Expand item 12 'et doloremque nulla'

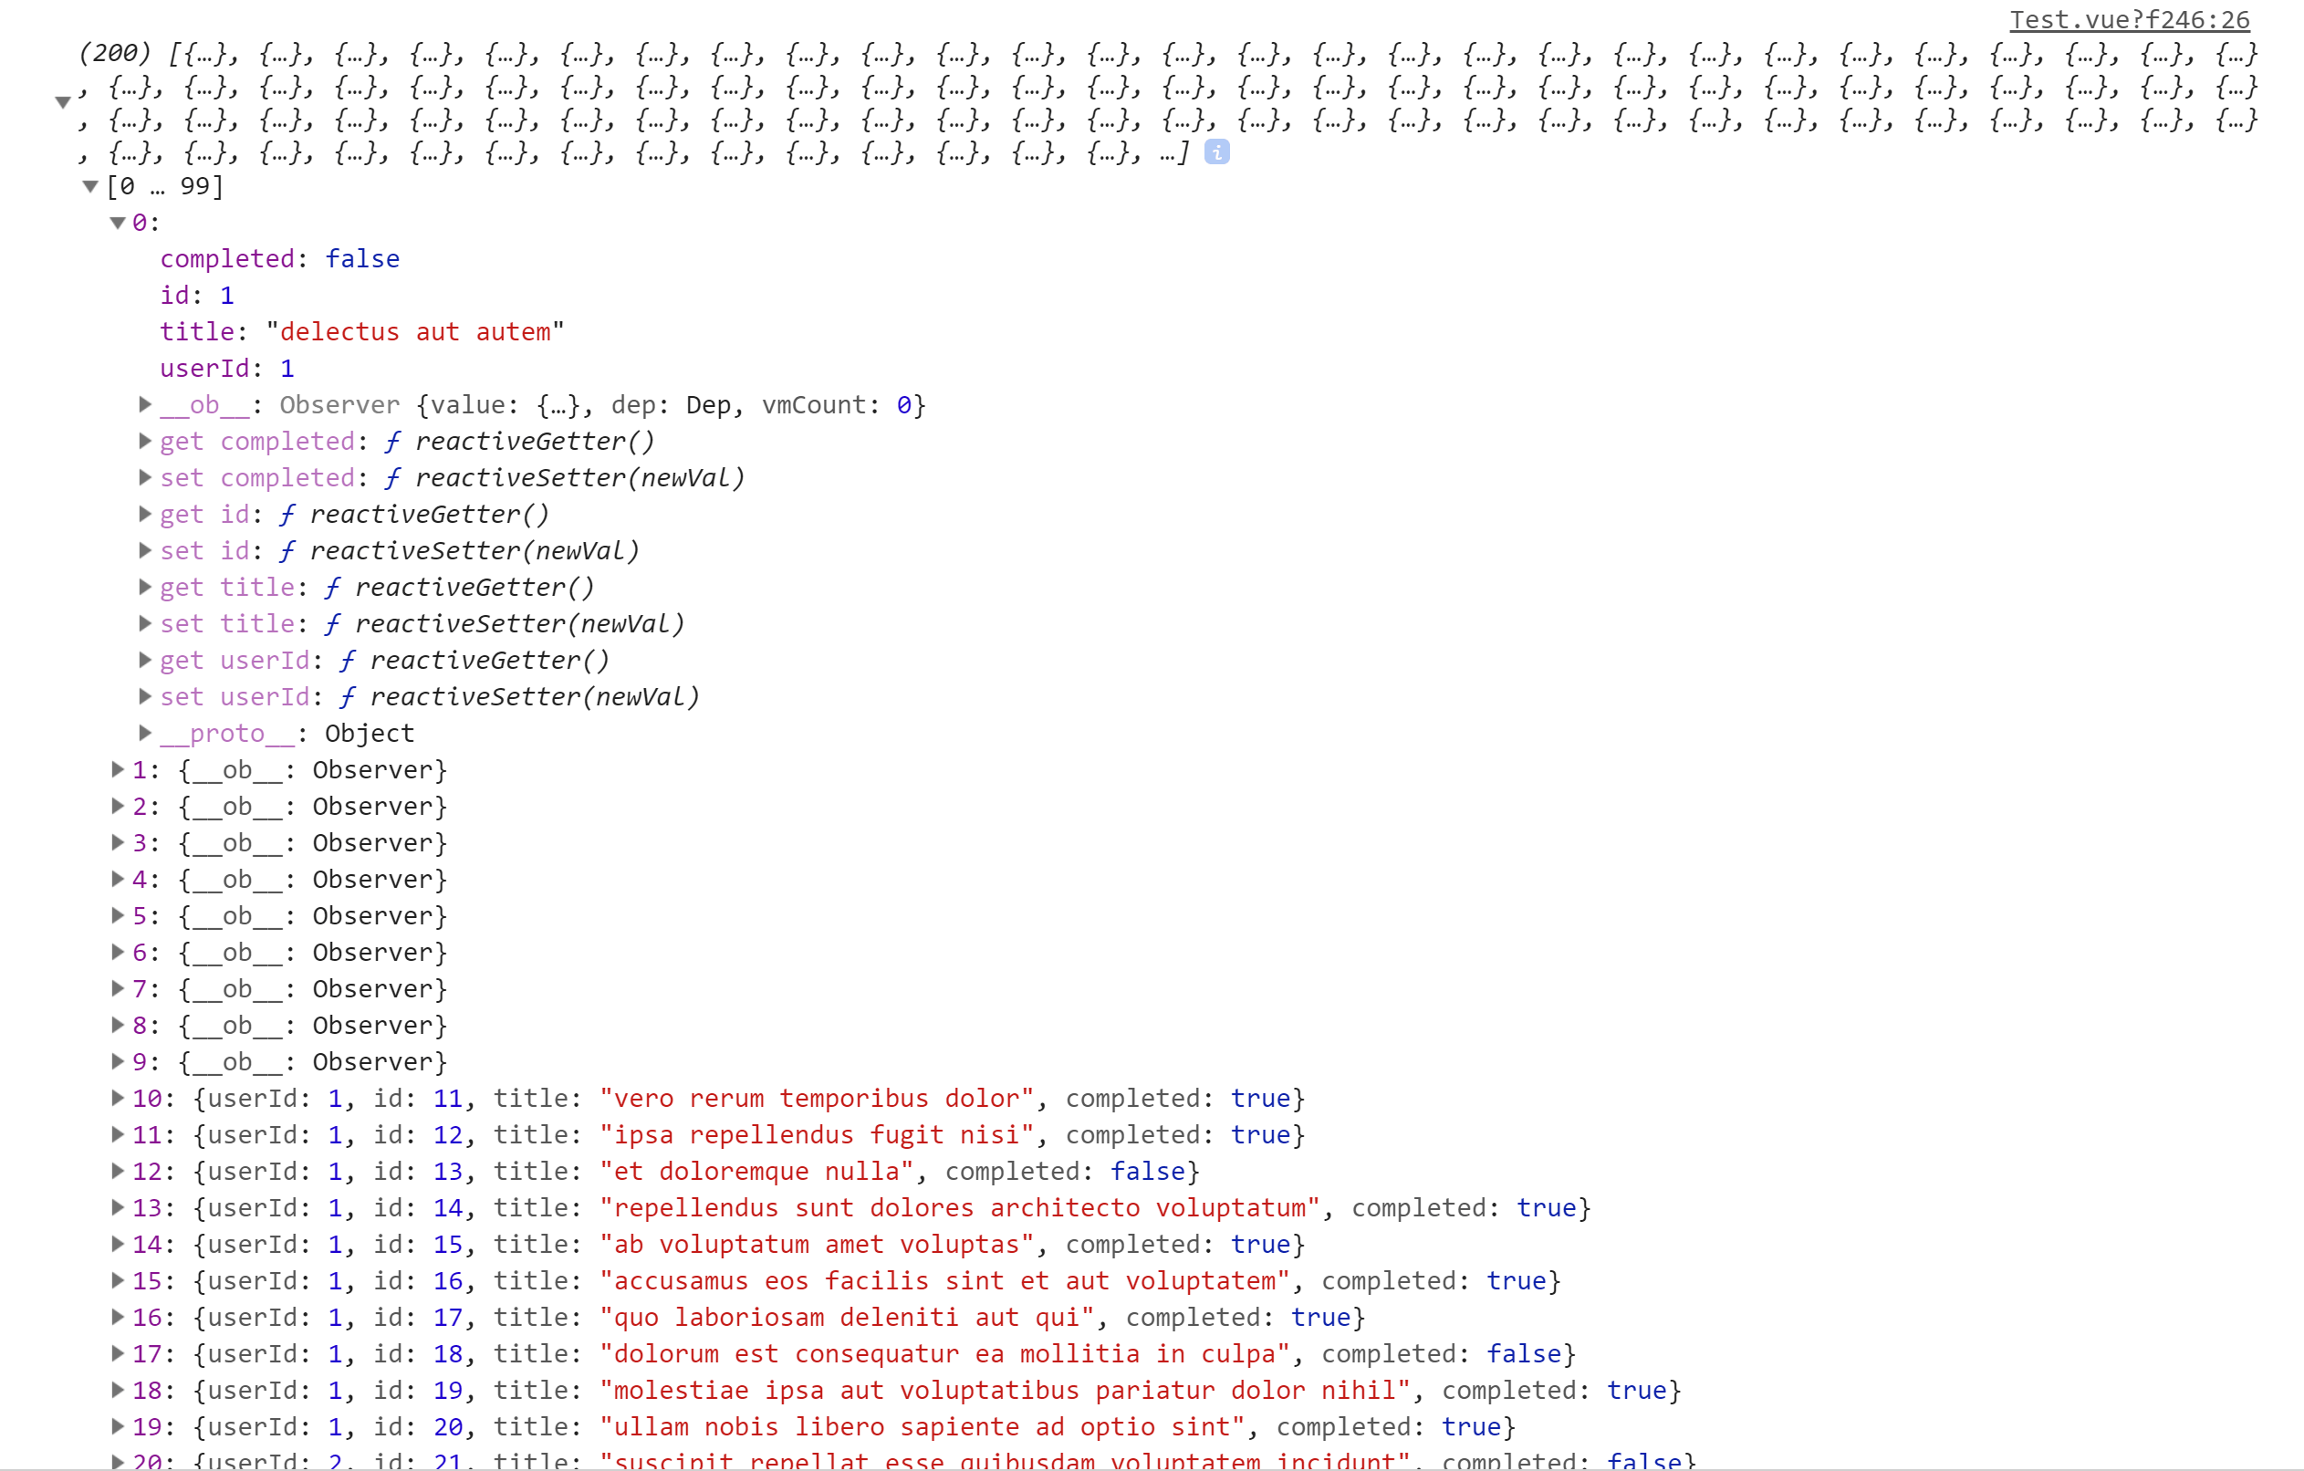coord(118,1170)
